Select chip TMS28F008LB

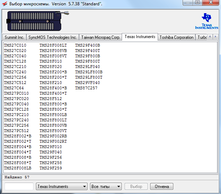(18, 168)
